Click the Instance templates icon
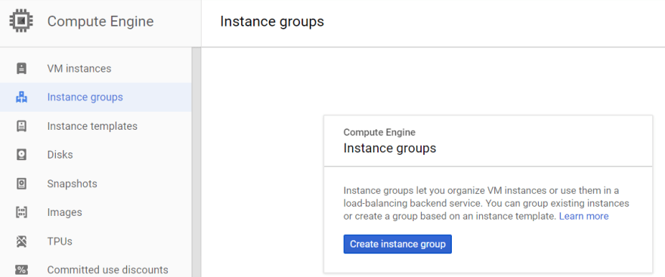 tap(21, 126)
